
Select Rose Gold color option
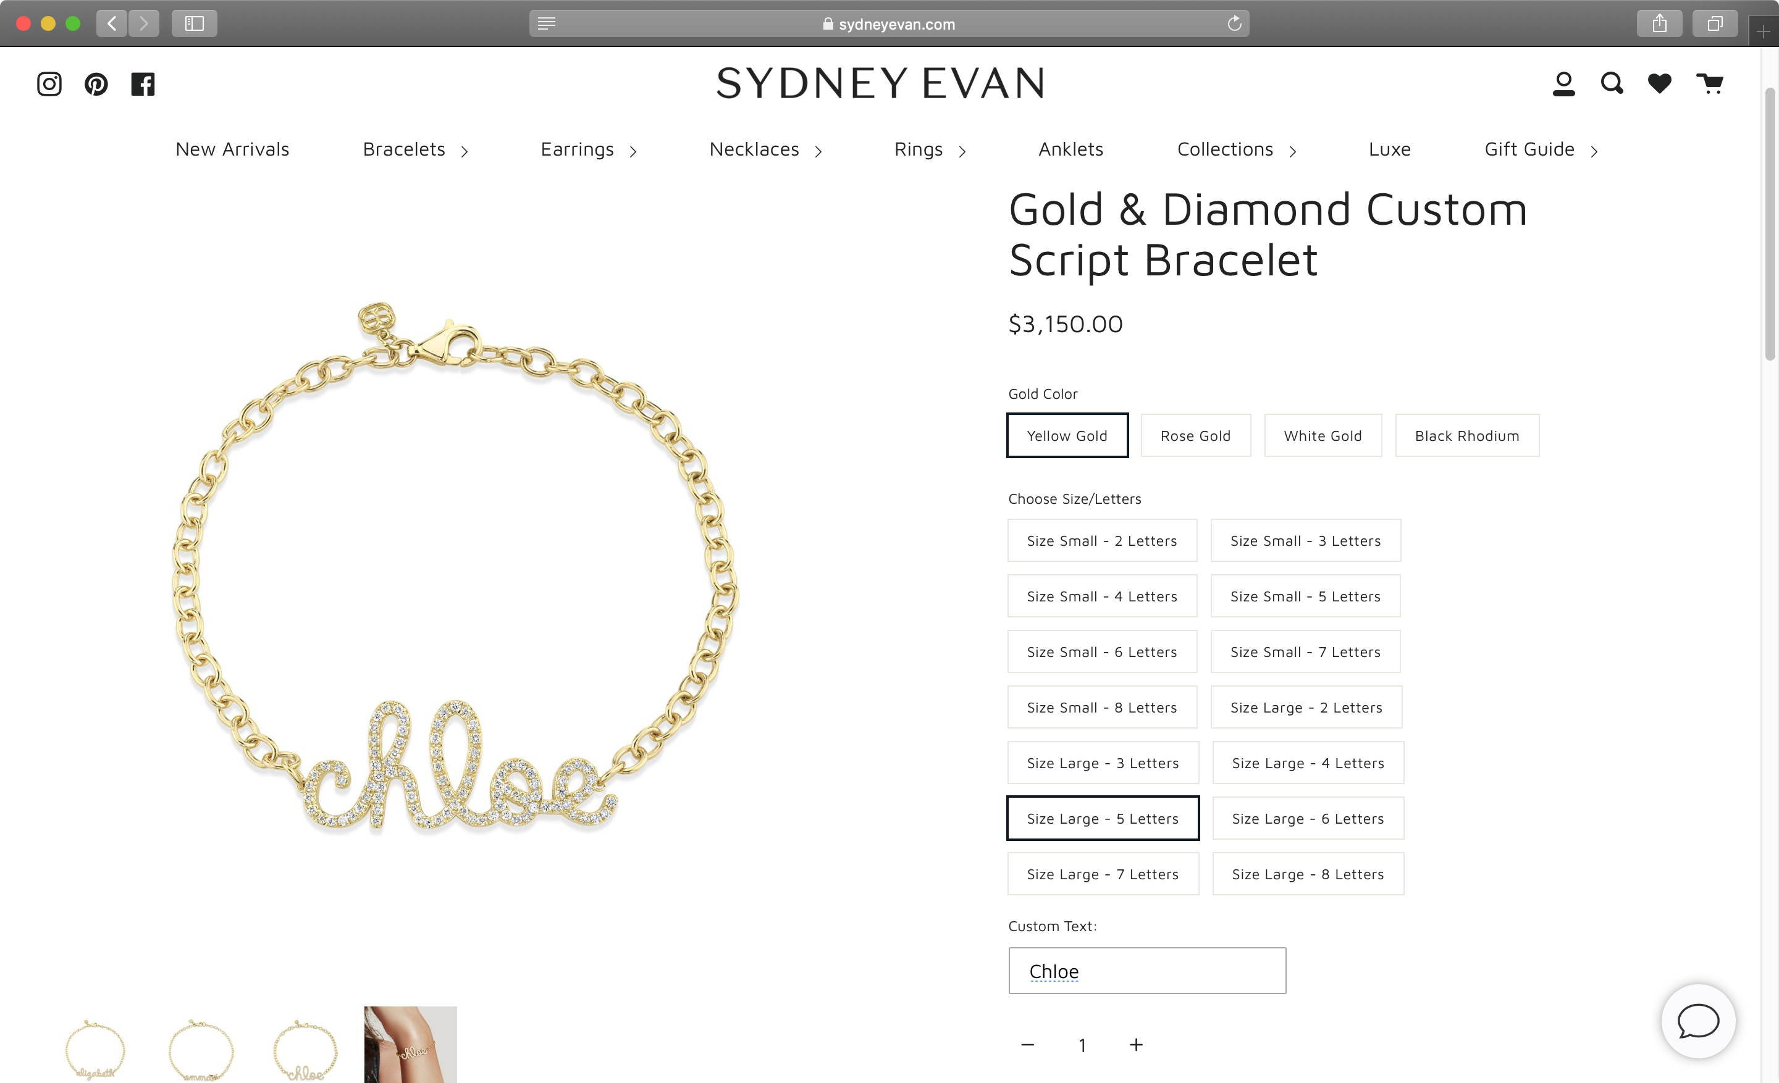click(1196, 435)
